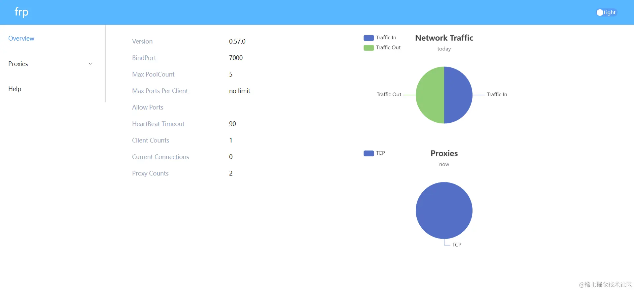Image resolution: width=634 pixels, height=290 pixels.
Task: Select the Version value 0.57.0
Action: coord(237,41)
